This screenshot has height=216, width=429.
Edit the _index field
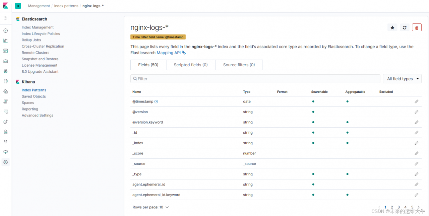coord(417,143)
